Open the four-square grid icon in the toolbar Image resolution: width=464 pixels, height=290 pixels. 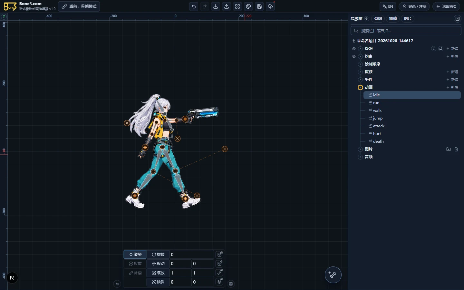(237, 6)
